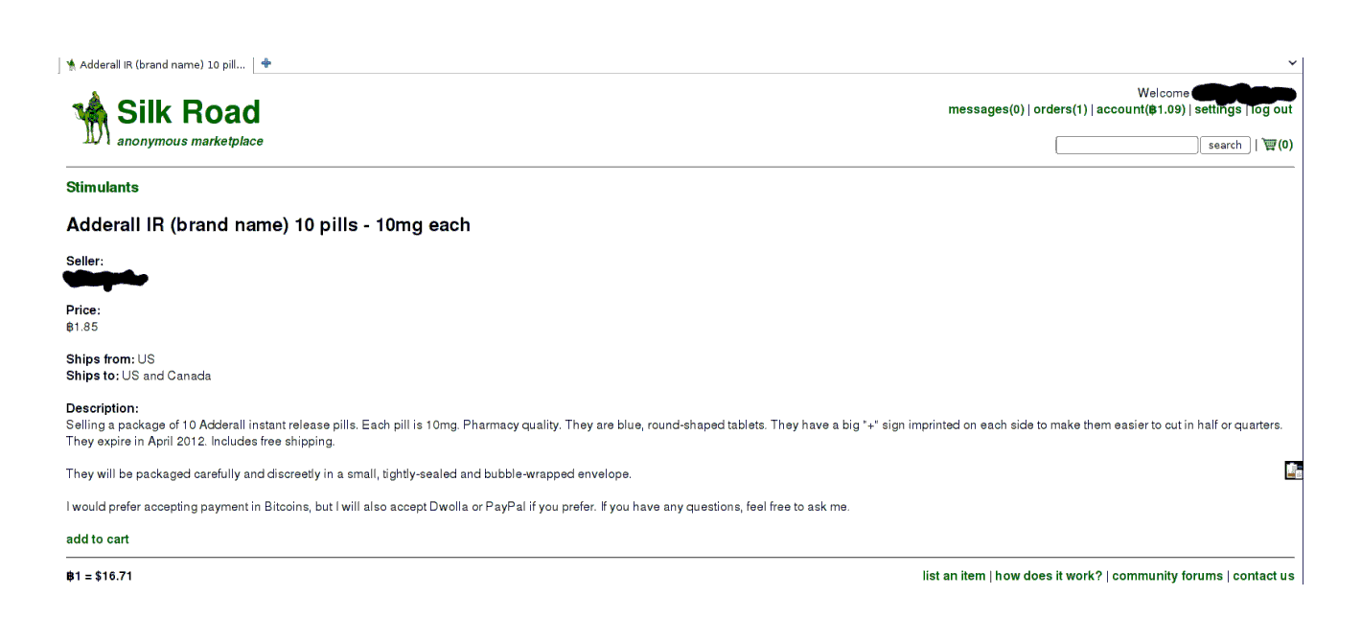Image resolution: width=1361 pixels, height=642 pixels.
Task: Click the camel logo icon
Action: [x=91, y=119]
